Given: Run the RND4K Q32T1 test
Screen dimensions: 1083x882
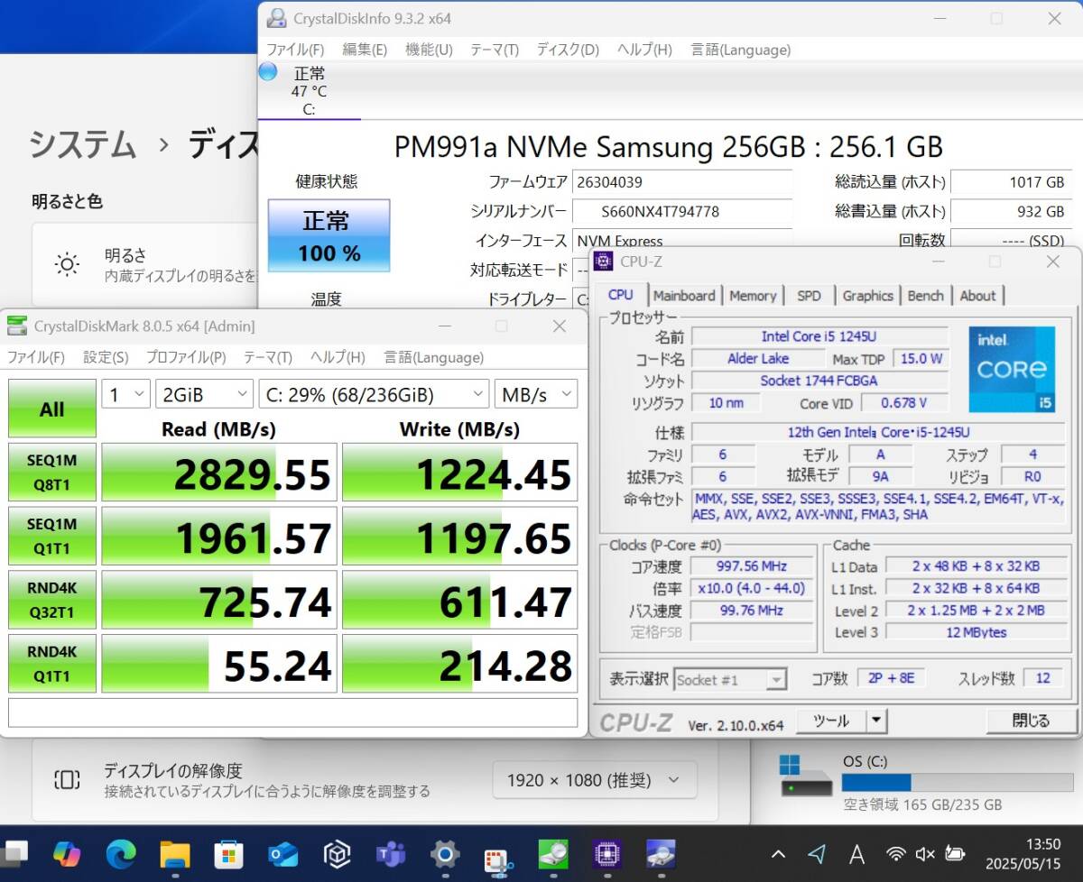Looking at the screenshot, I should 52,600.
